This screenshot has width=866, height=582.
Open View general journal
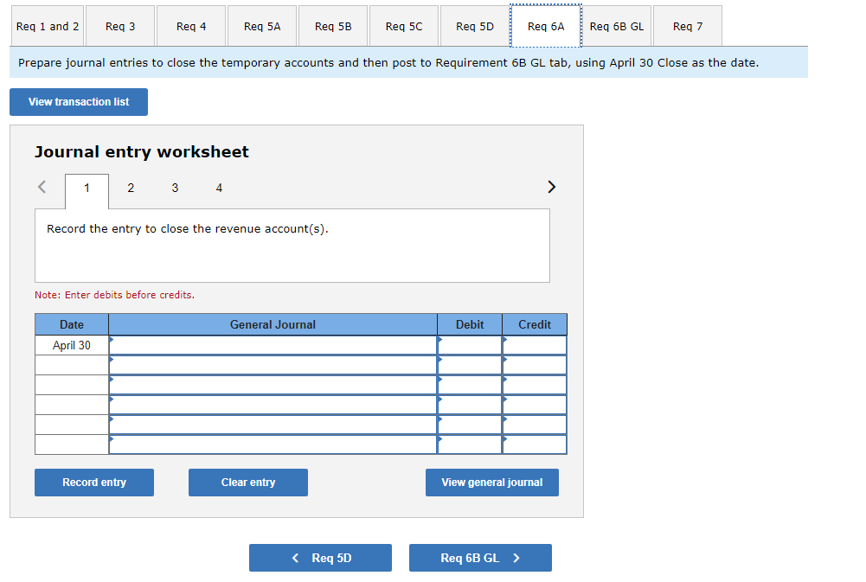[492, 483]
